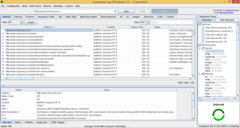Click the sort arrow on the Address column header
This screenshot has height=128, width=240.
(54, 27)
